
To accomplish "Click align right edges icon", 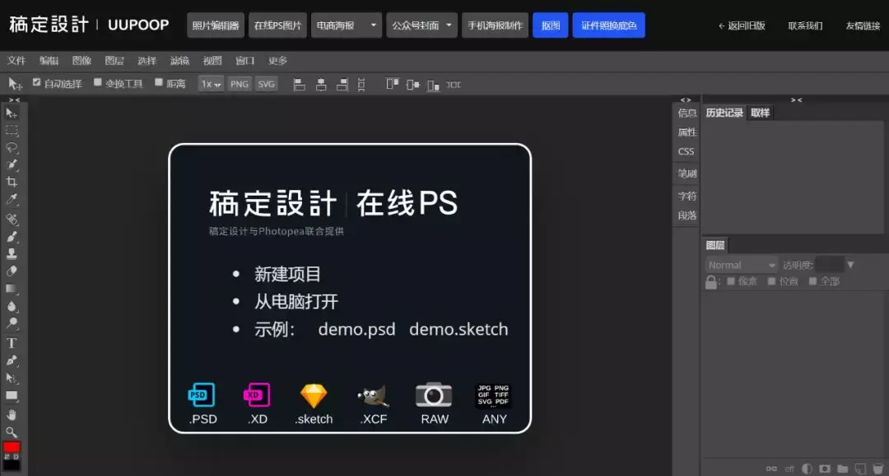I will click(342, 85).
